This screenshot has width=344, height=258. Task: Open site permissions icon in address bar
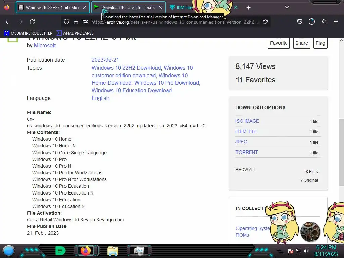point(85,21)
